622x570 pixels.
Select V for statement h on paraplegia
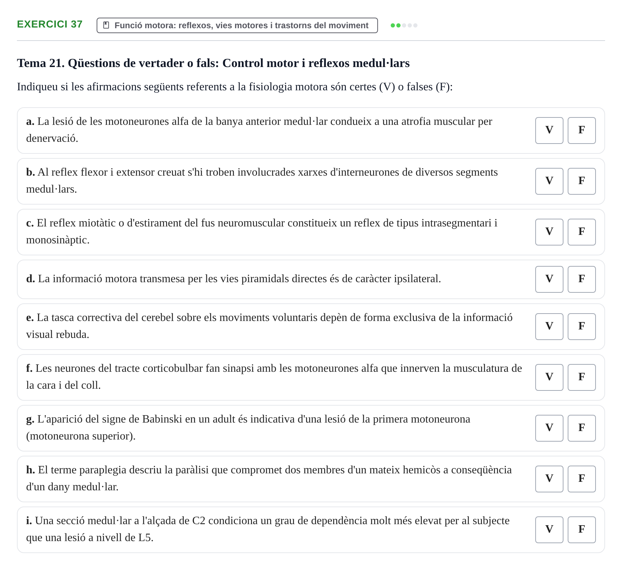(549, 479)
